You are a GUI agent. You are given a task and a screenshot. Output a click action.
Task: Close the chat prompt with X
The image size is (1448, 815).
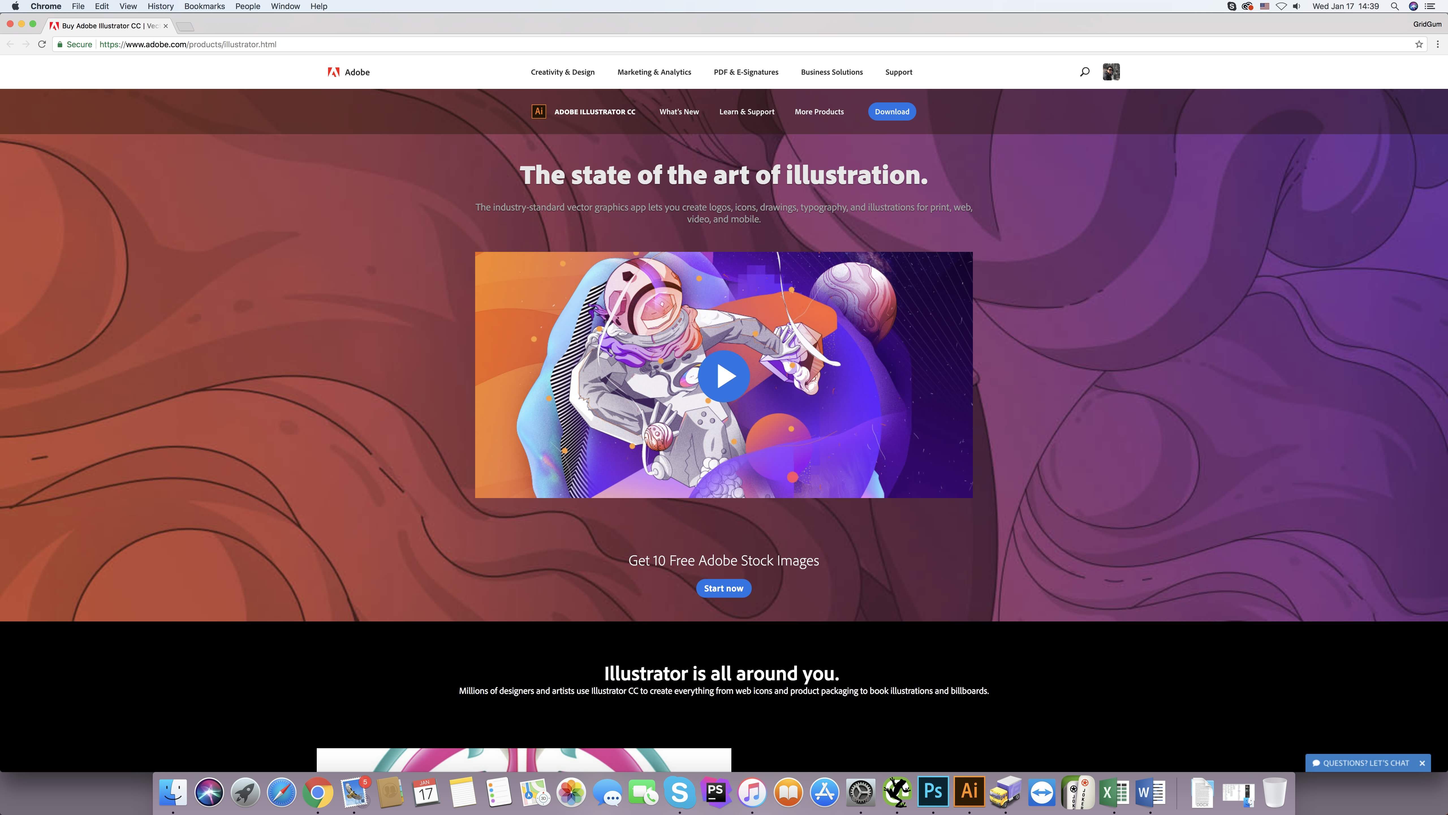1422,763
